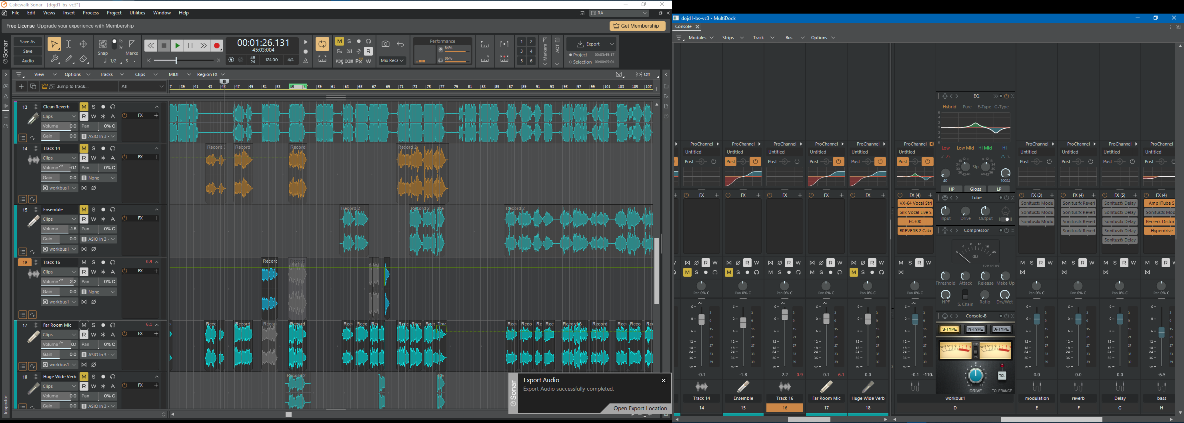Click the Audio button below Save
The height and width of the screenshot is (423, 1184).
pos(28,61)
